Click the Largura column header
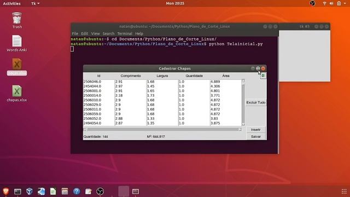This screenshot has width=350, height=197. (162, 76)
